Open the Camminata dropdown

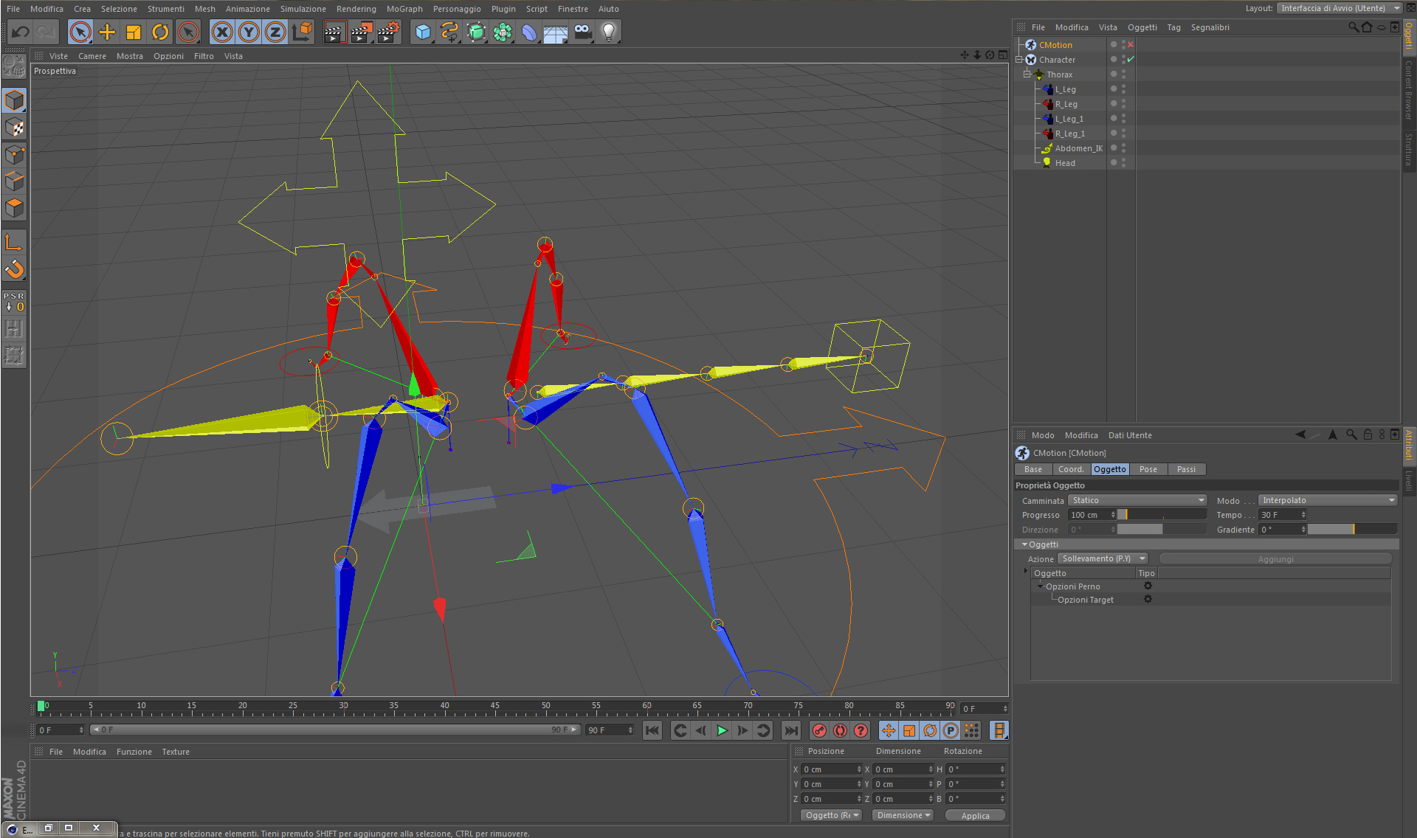pyautogui.click(x=1137, y=500)
